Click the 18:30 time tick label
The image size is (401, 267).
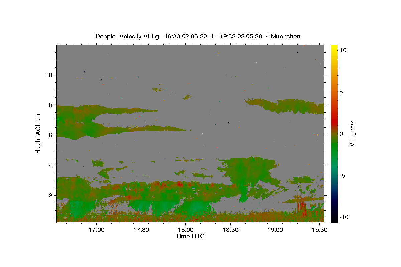pos(230,230)
